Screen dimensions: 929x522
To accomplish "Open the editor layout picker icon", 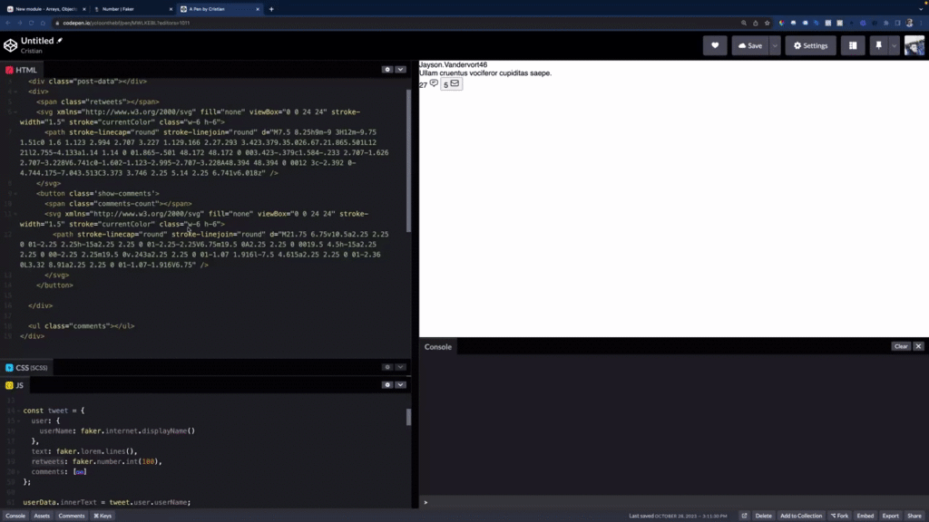I will pyautogui.click(x=853, y=44).
